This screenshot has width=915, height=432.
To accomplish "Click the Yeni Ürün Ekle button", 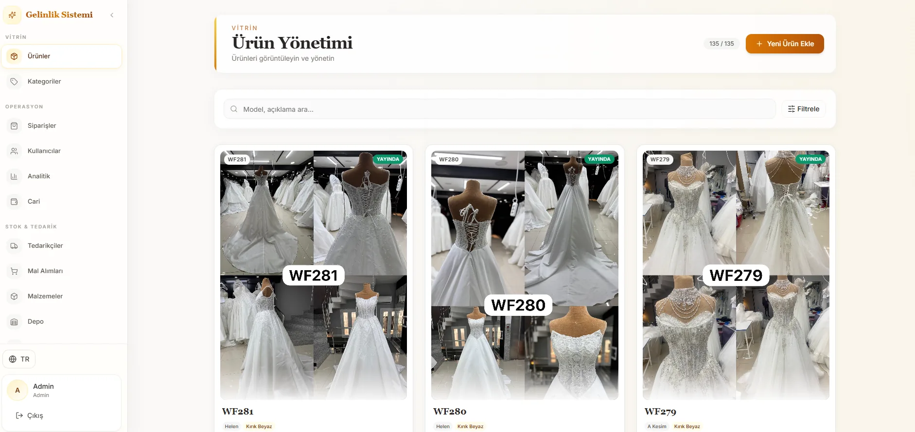I will click(x=785, y=44).
